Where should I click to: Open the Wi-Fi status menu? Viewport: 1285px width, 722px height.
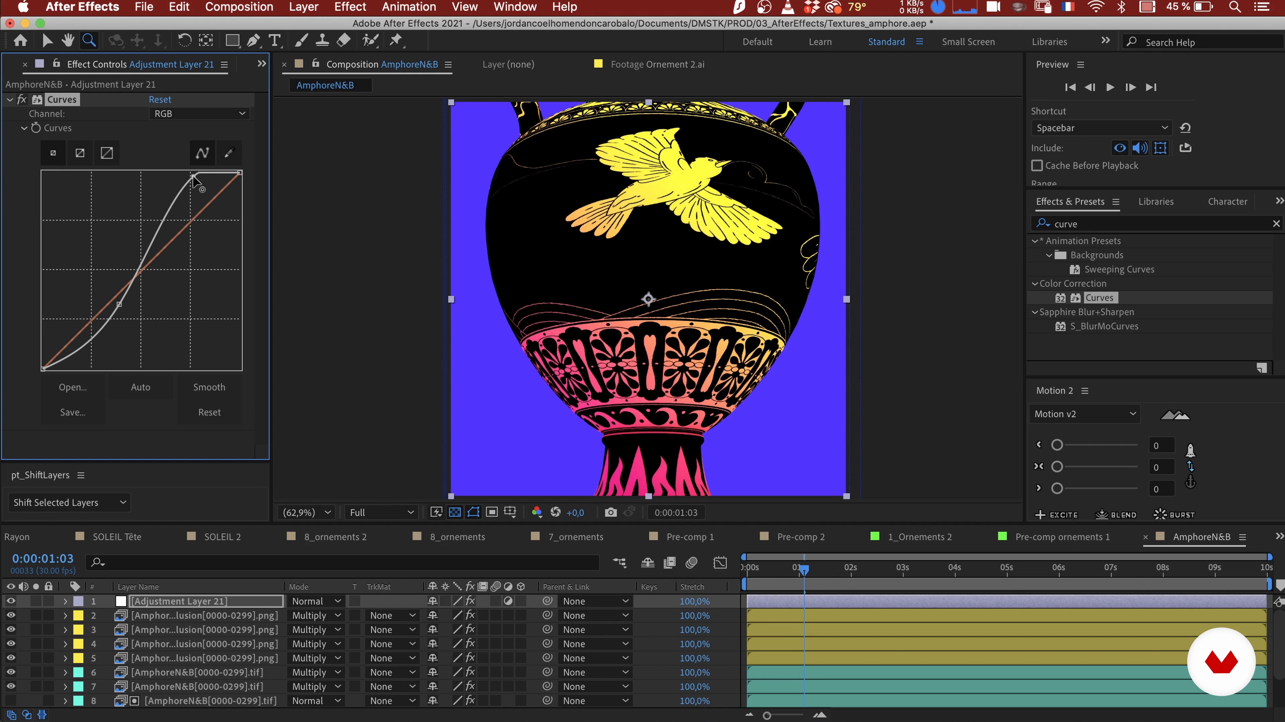coord(1096,7)
